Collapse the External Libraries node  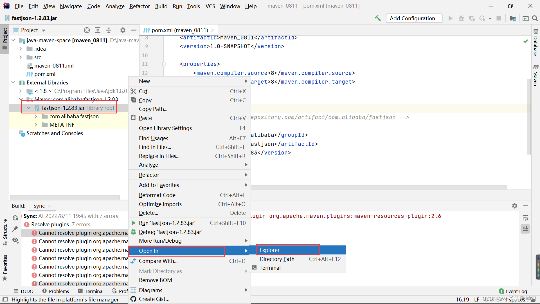(13, 82)
